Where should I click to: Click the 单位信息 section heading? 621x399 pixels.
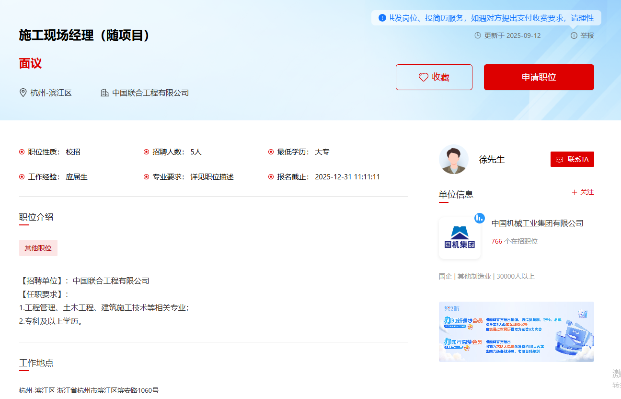click(456, 194)
